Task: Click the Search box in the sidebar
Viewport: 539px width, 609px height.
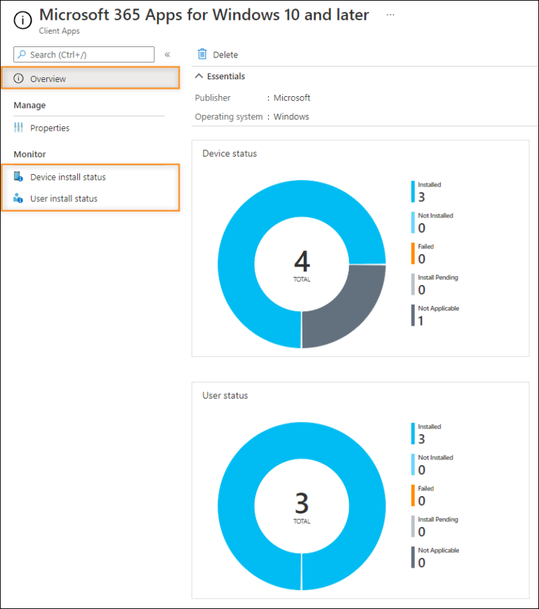Action: (x=84, y=54)
